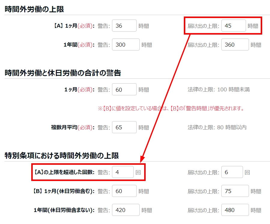Click the 合計 1ヶ月 warning field above the red note
Viewport: 270px width, 224px height.
click(124, 90)
